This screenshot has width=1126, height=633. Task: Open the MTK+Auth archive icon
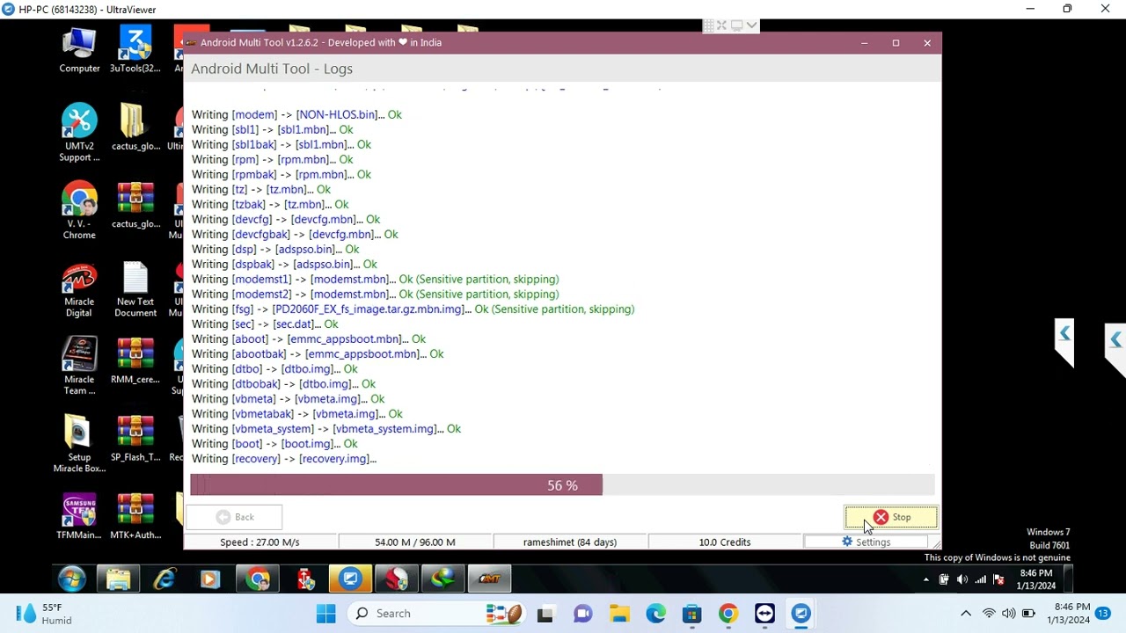point(135,517)
